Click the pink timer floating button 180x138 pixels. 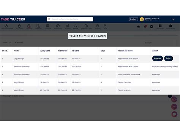click(x=174, y=99)
